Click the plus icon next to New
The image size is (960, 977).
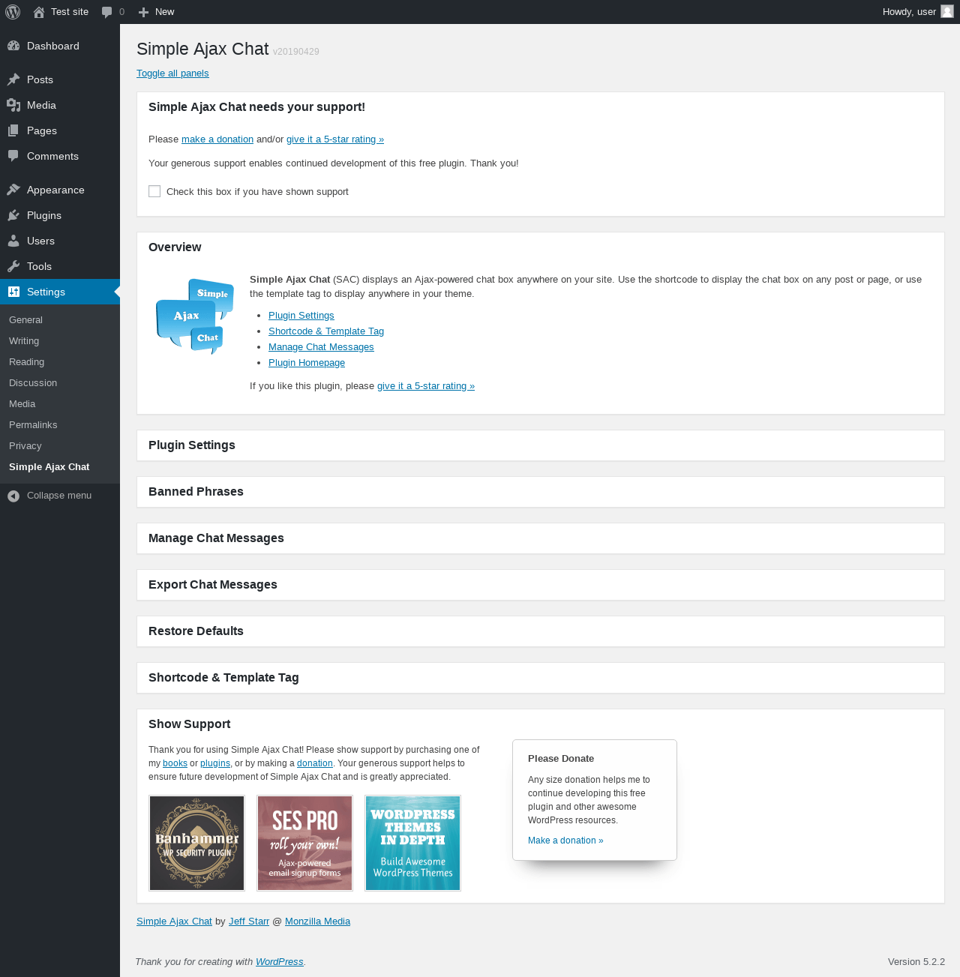tap(144, 12)
